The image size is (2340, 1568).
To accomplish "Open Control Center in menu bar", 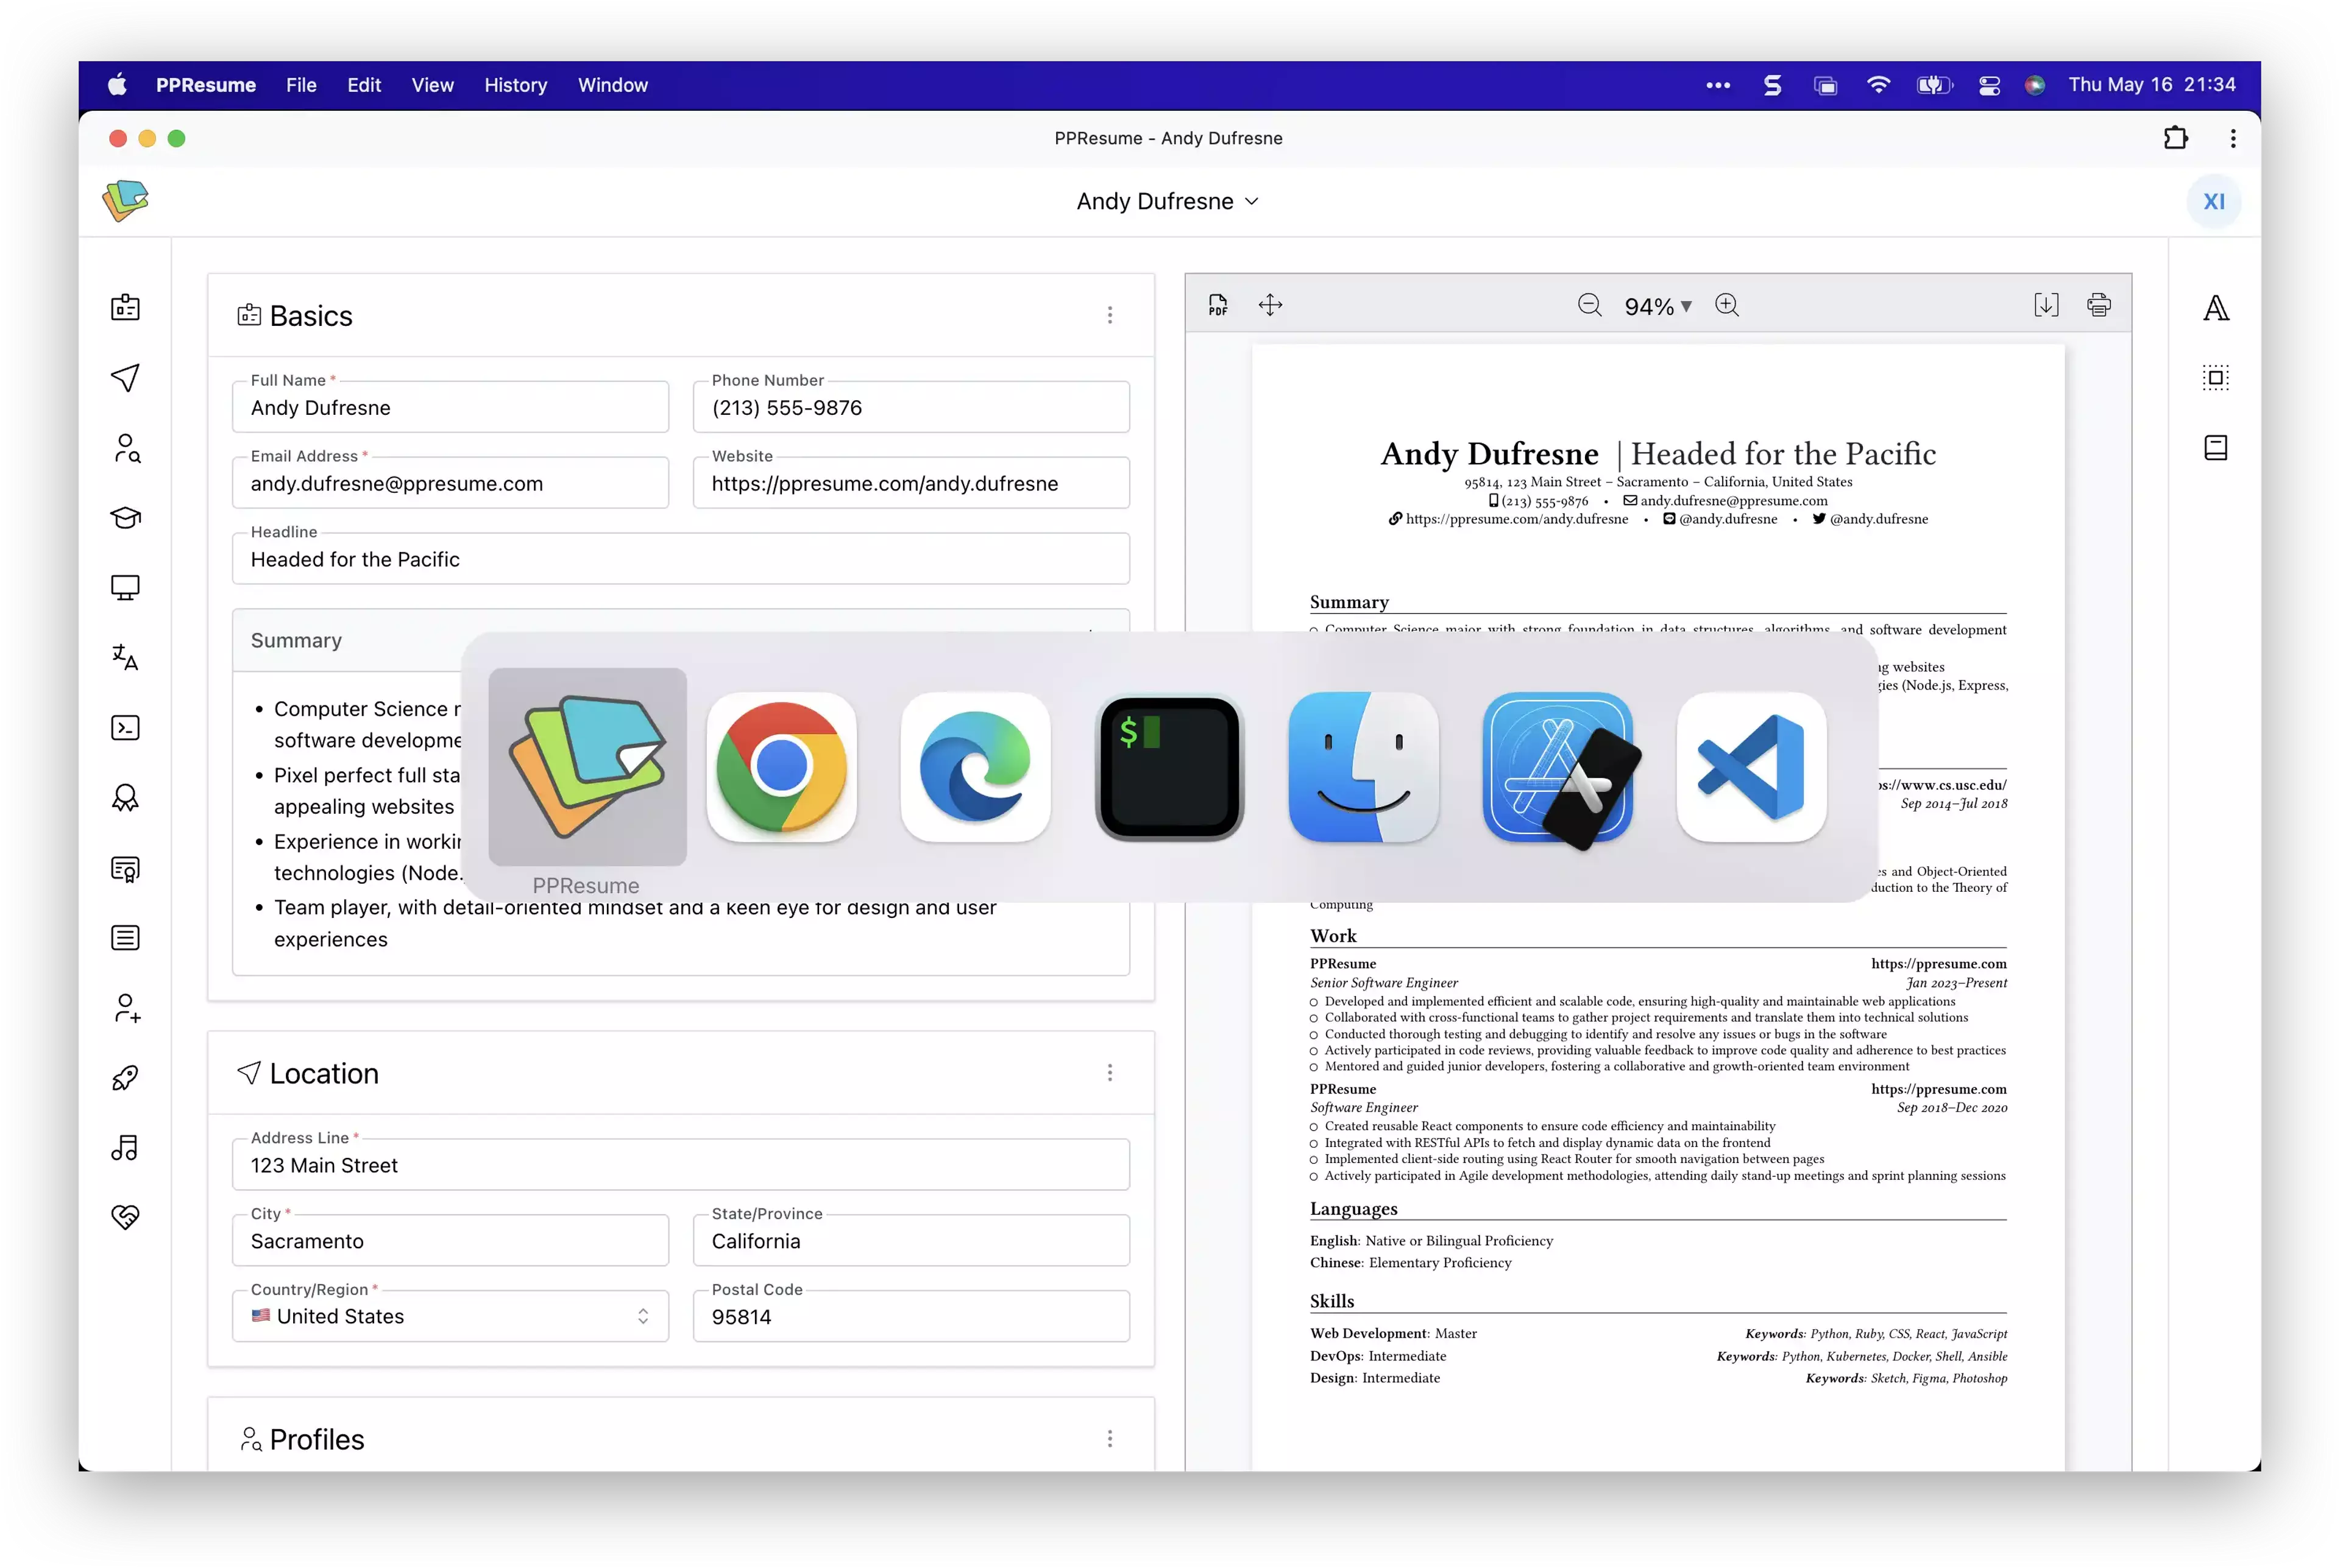I will 1989,85.
